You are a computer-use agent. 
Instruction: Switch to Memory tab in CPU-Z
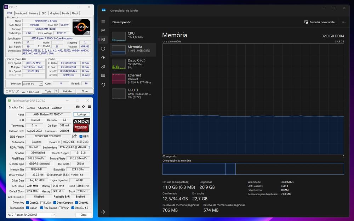pyautogui.click(x=34, y=13)
